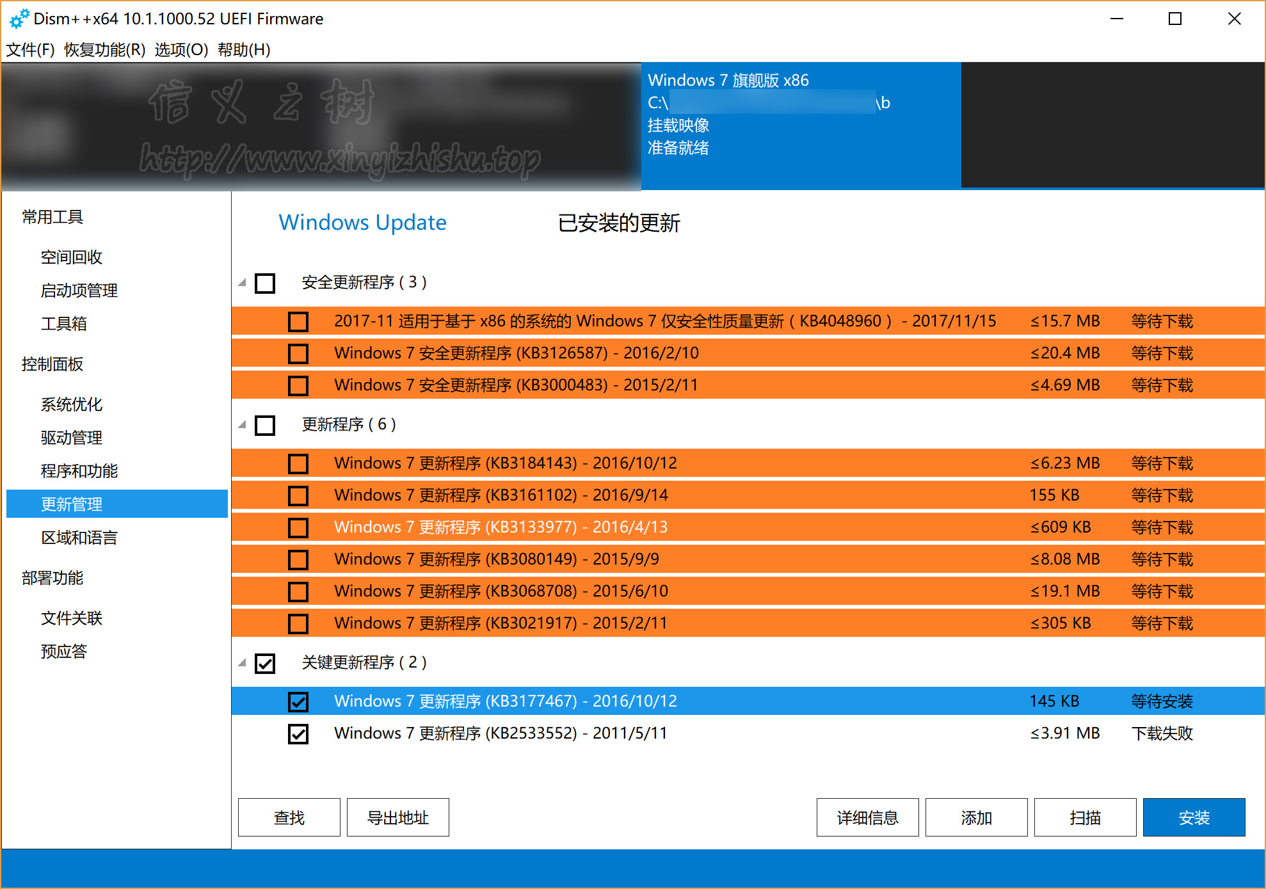1266x889 pixels.
Task: Select 空间回收 in the sidebar
Action: tap(72, 257)
